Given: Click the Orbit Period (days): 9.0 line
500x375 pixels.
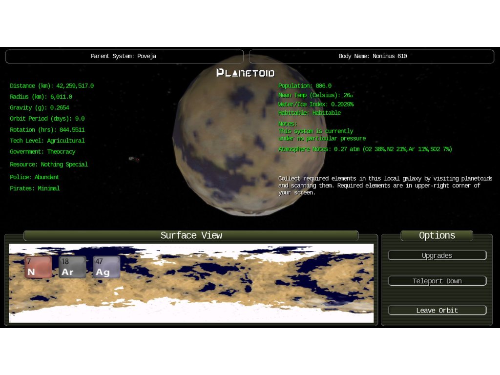Looking at the screenshot, I should tap(47, 119).
